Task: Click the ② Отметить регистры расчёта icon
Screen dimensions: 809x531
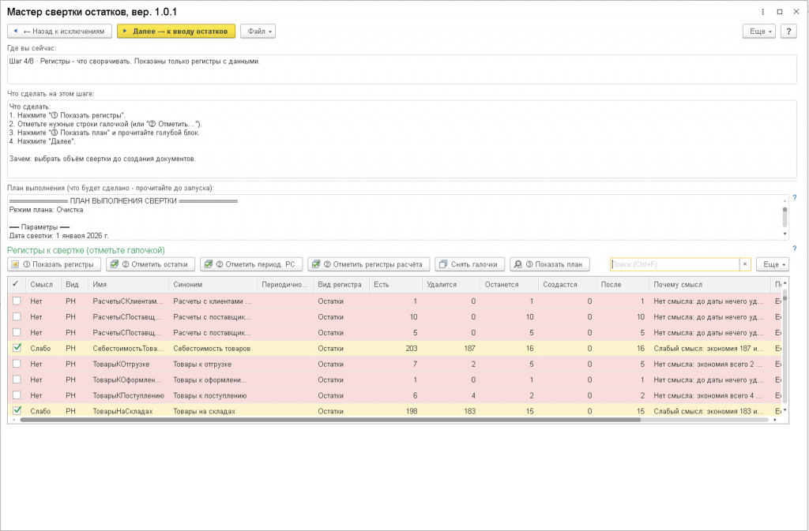Action: coord(316,264)
